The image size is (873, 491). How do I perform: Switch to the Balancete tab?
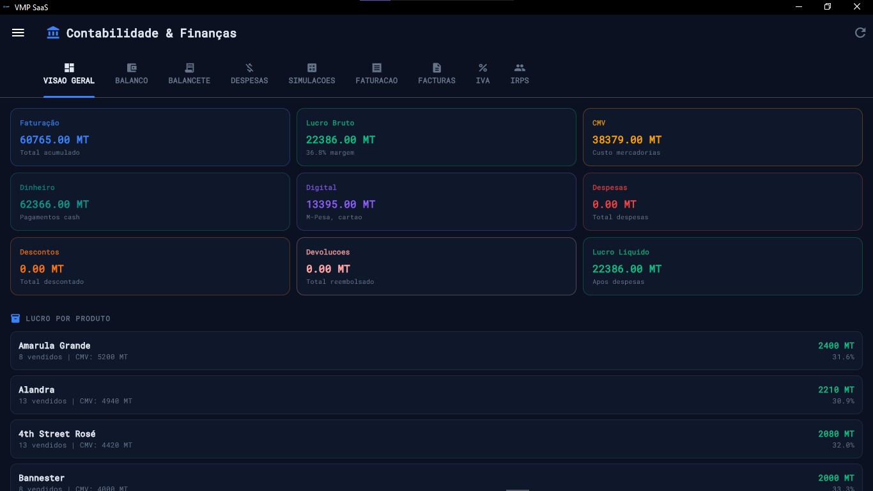pos(189,75)
